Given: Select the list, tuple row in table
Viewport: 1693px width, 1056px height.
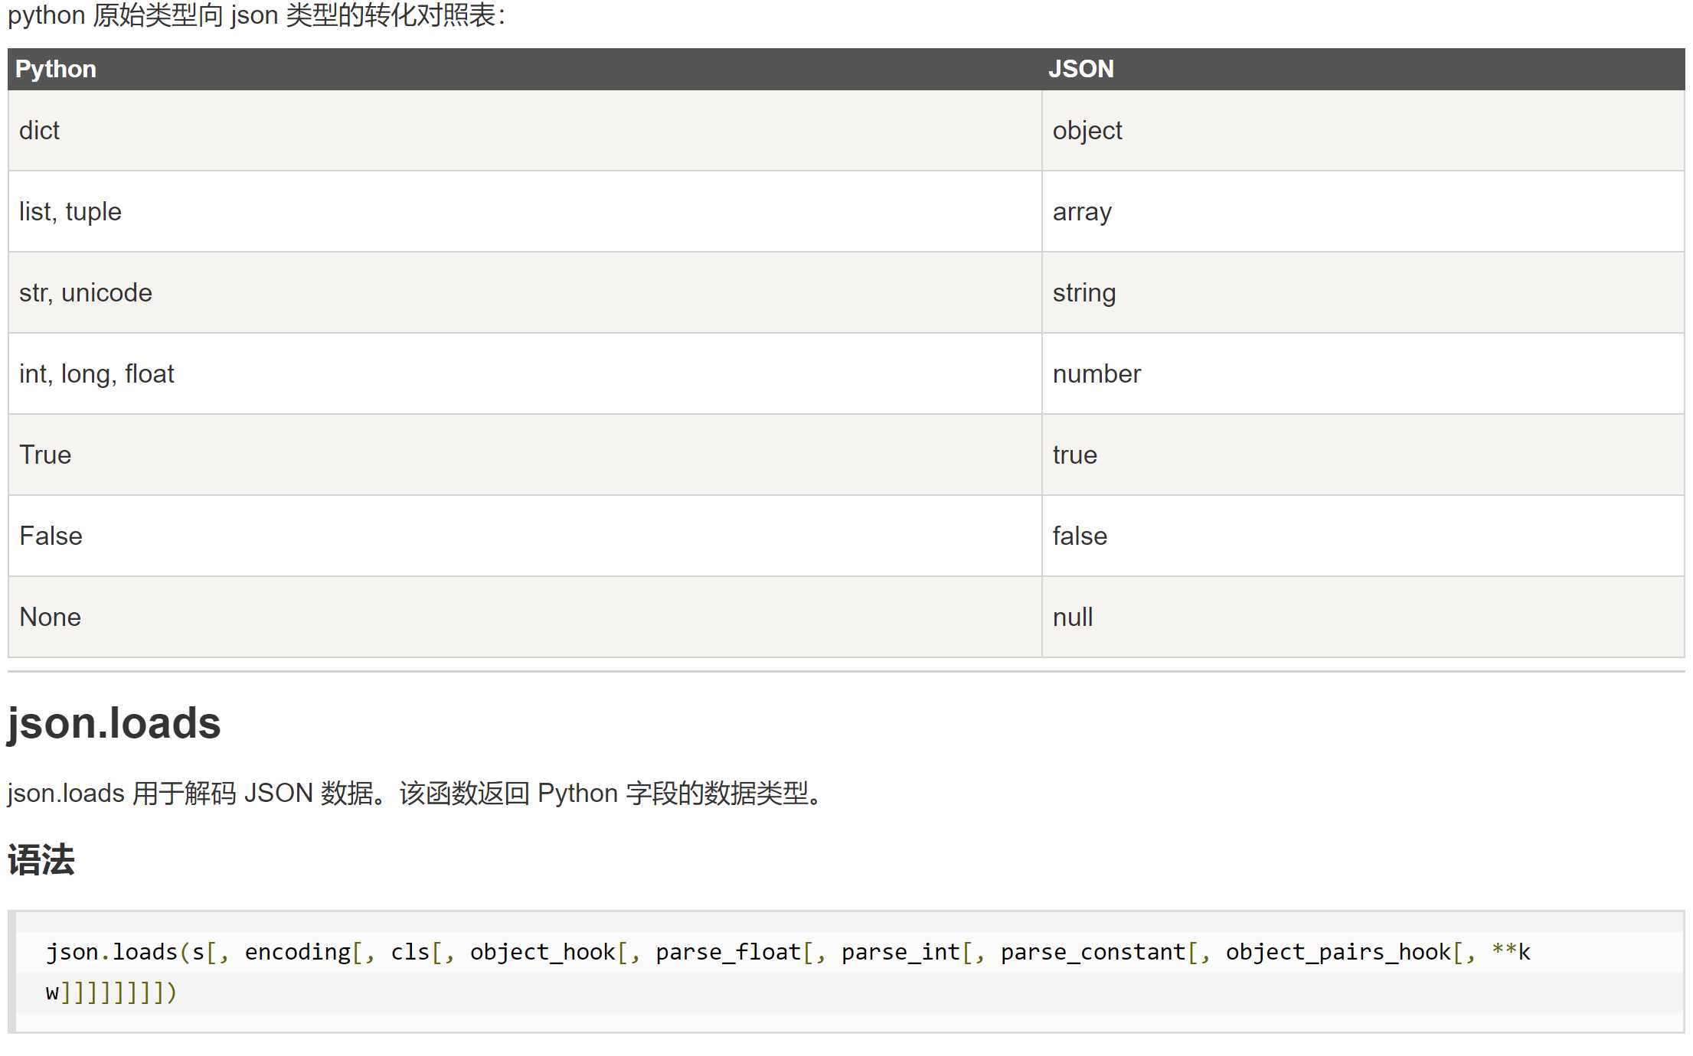Looking at the screenshot, I should [845, 210].
